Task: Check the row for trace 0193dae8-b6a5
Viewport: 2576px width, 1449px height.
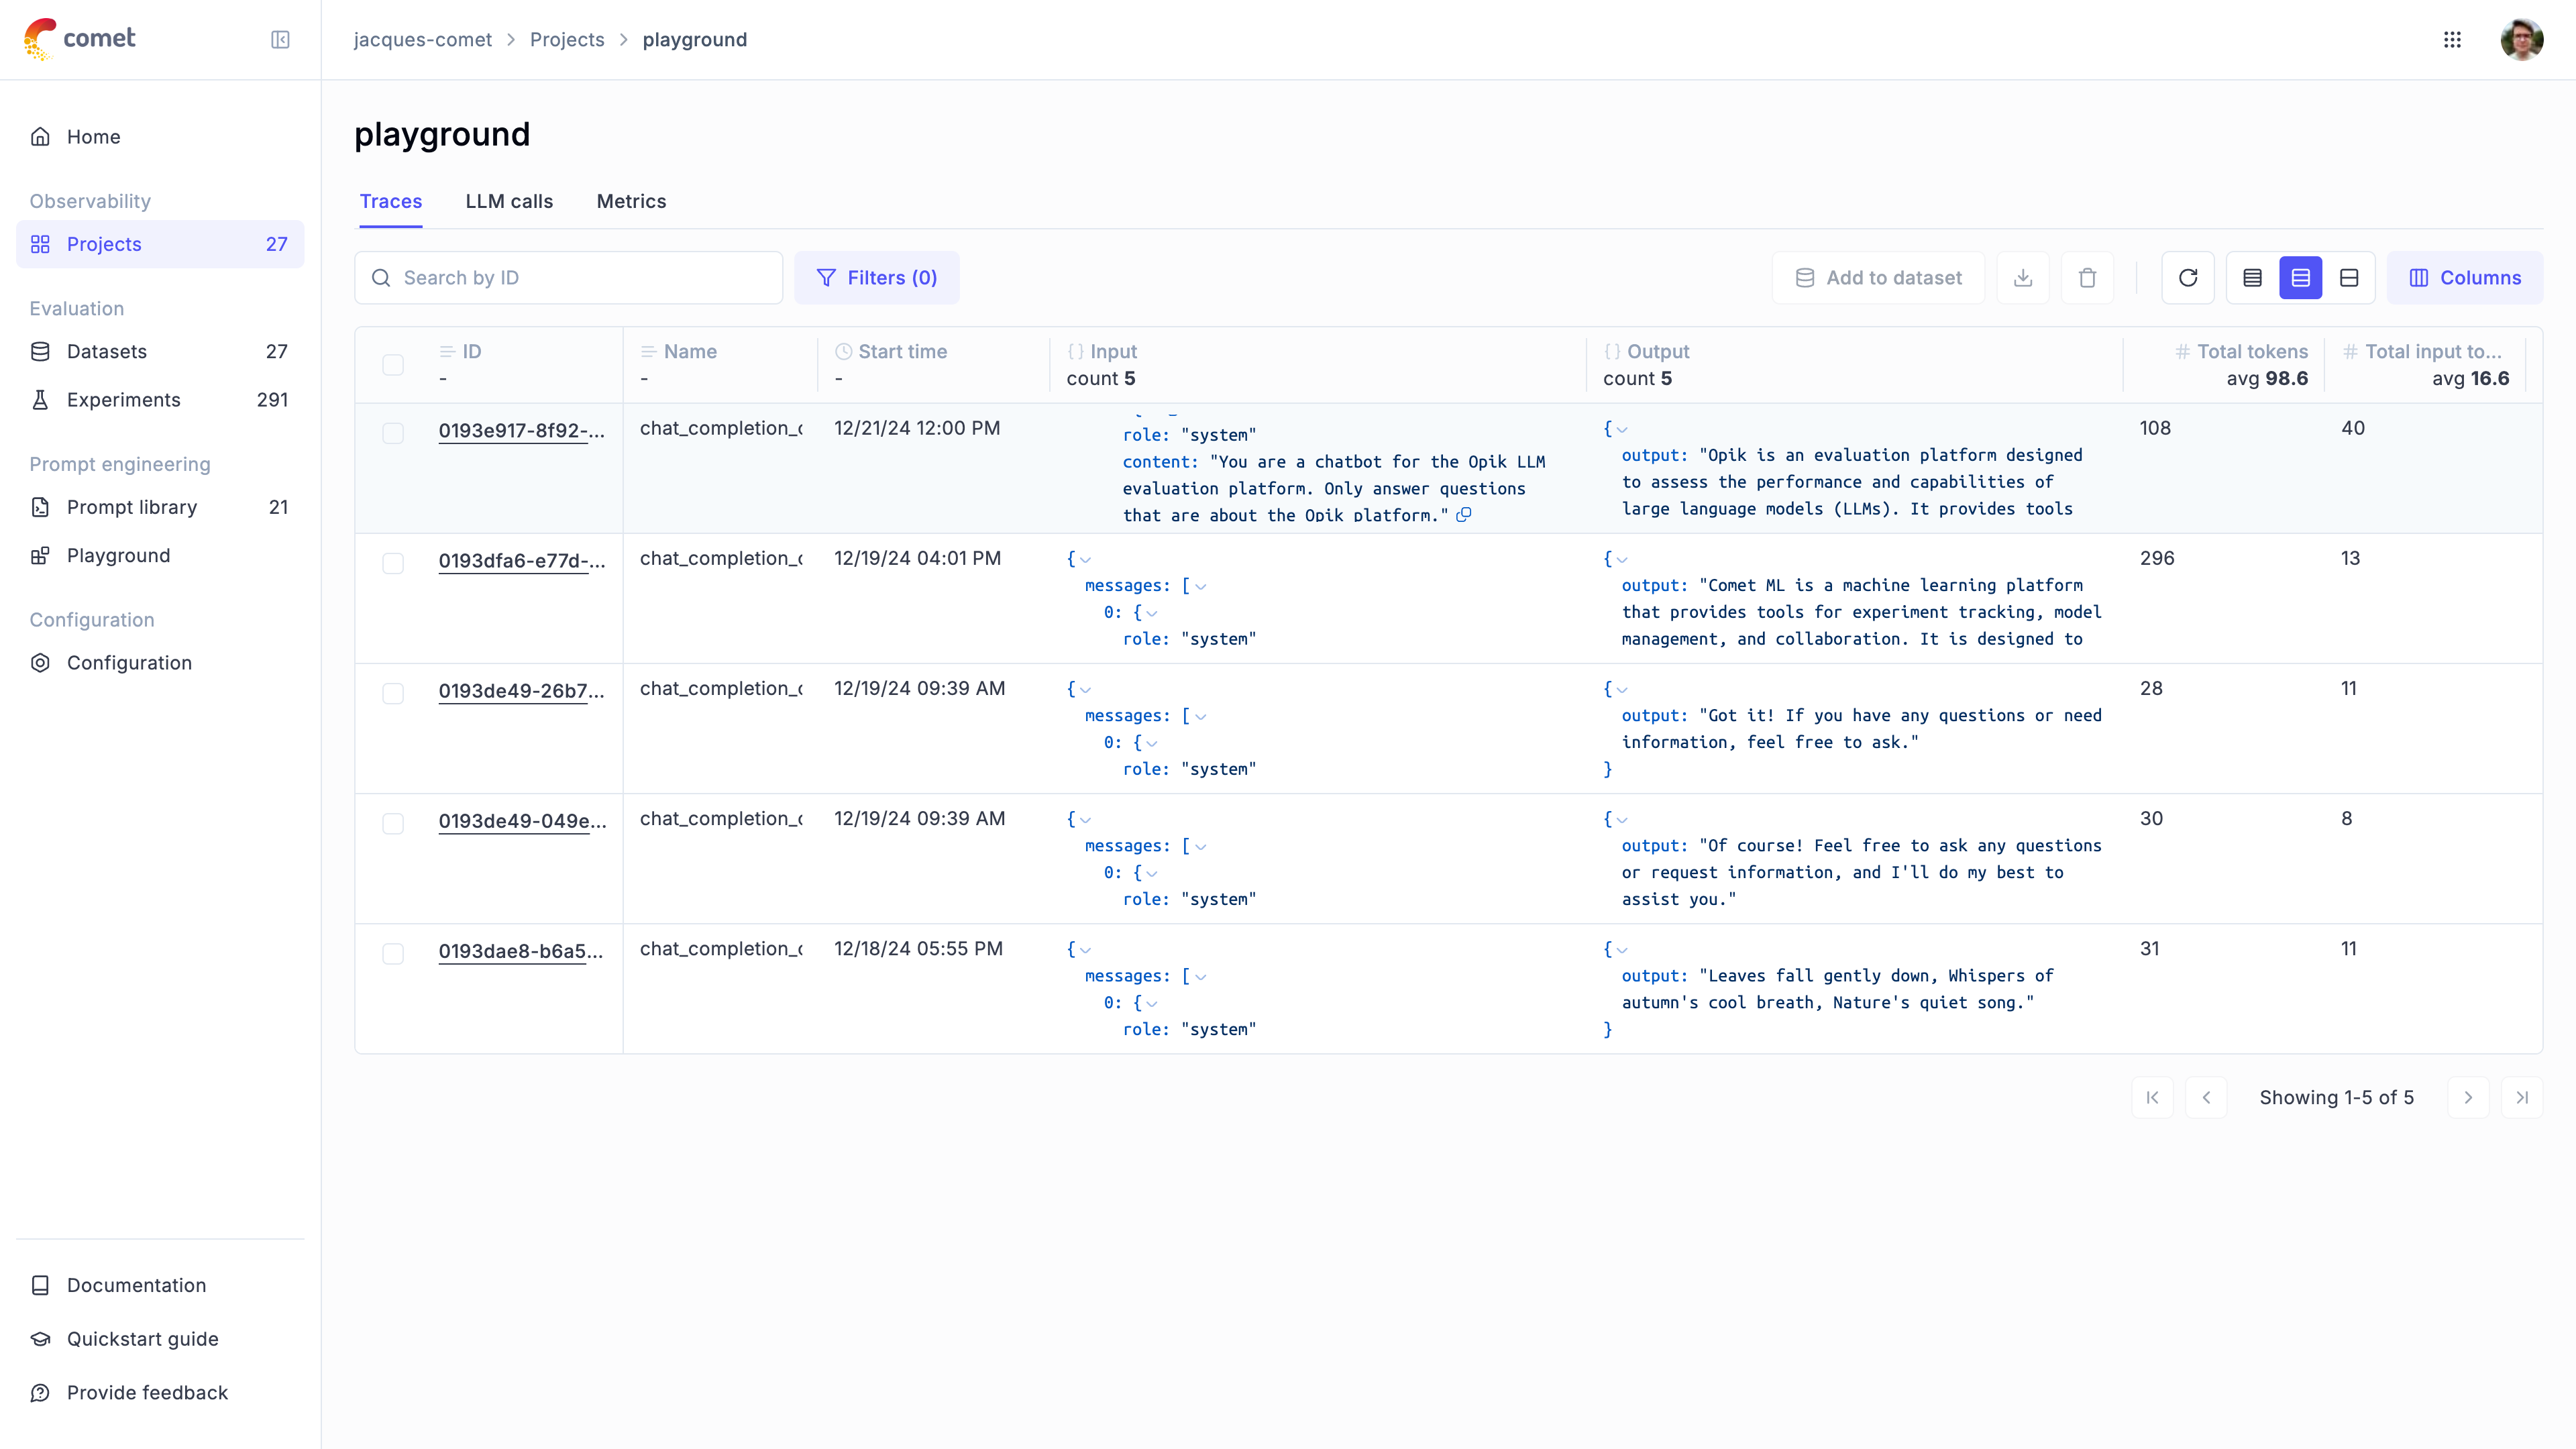Action: (393, 953)
